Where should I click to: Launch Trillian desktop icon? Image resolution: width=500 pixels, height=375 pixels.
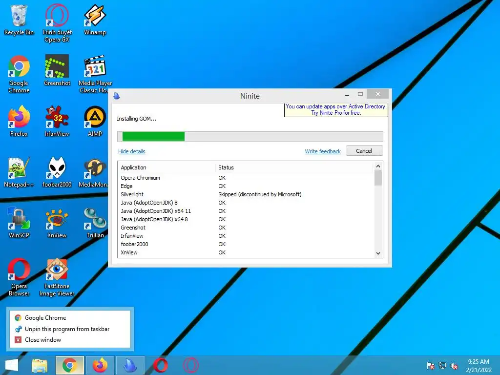pos(95,223)
